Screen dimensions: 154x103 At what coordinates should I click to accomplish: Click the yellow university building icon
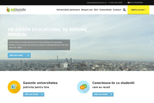(x=14, y=87)
